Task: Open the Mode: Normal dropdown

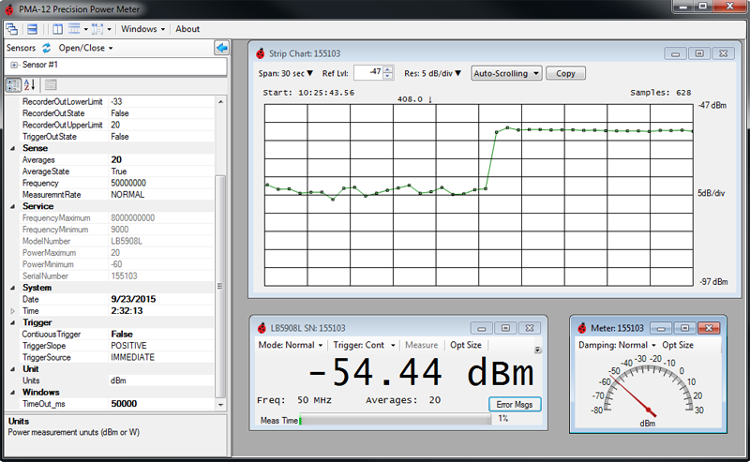Action: tap(290, 345)
